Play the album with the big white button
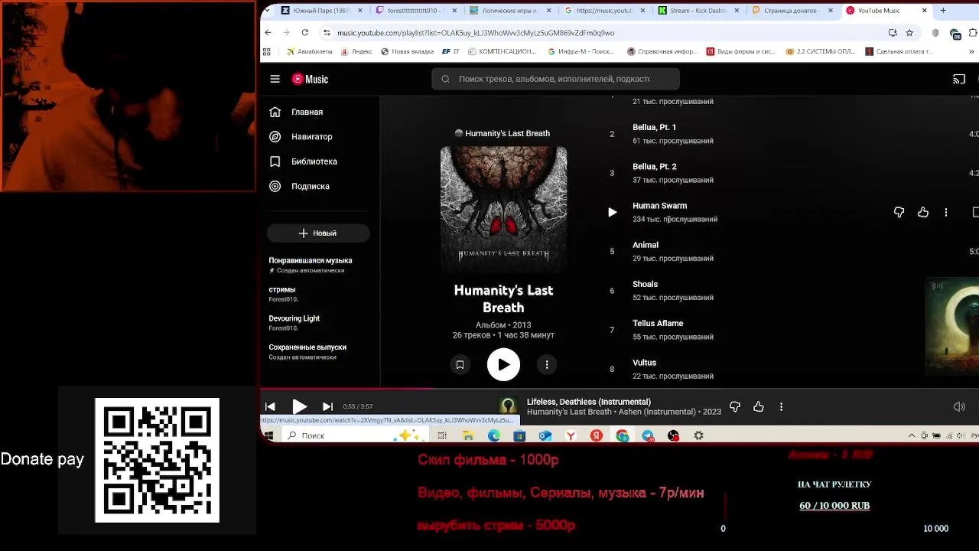 503,365
